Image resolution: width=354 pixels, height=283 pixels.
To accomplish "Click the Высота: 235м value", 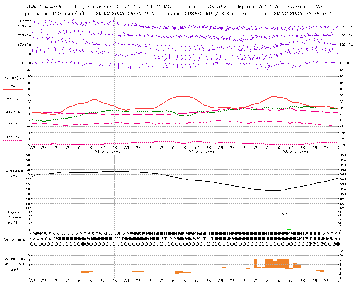I will pos(305,7).
